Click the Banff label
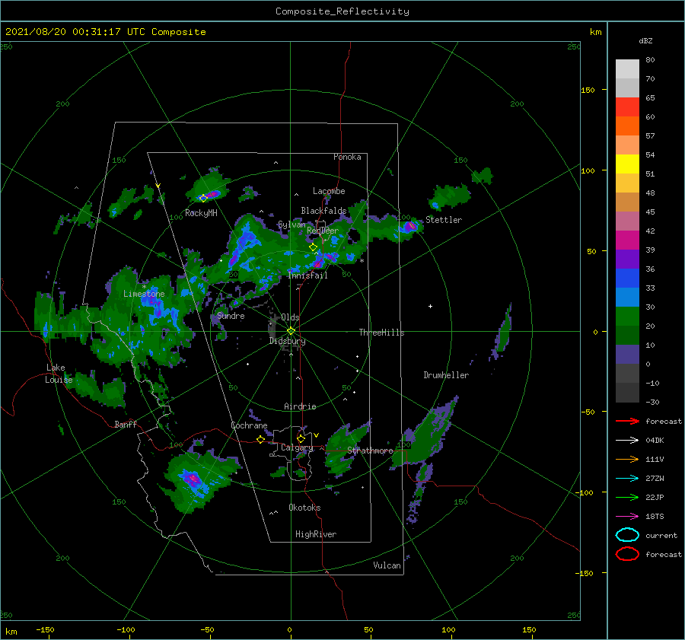685x640 pixels. 126,424
